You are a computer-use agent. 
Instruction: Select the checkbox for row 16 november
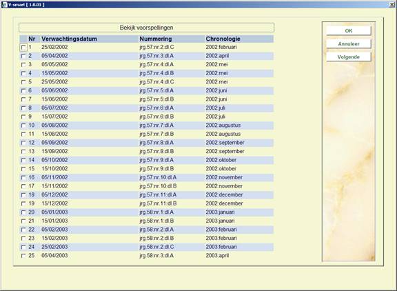tap(23, 177)
